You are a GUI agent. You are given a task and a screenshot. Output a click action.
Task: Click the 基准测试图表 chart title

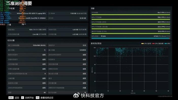96,43
